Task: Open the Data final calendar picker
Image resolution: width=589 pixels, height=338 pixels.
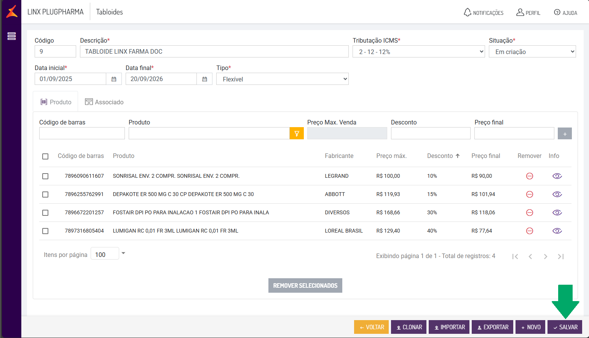Action: click(x=204, y=79)
